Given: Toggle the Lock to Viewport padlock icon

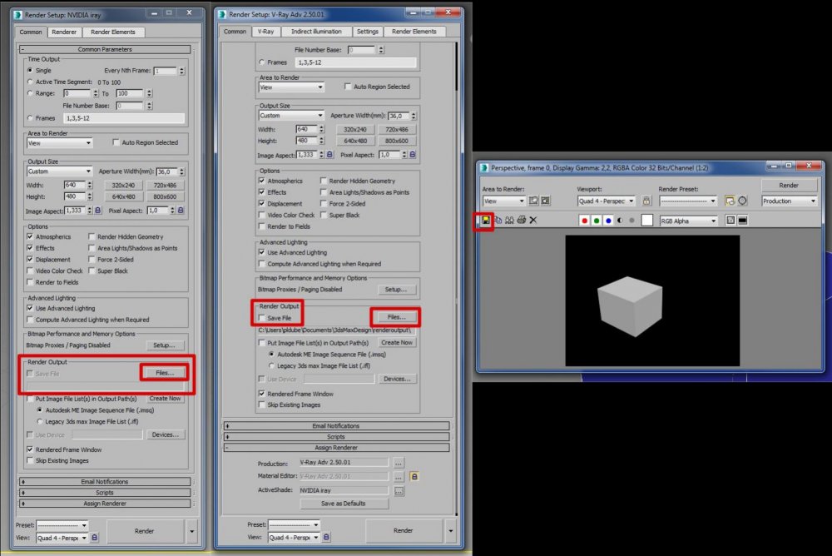Looking at the screenshot, I should click(x=646, y=201).
